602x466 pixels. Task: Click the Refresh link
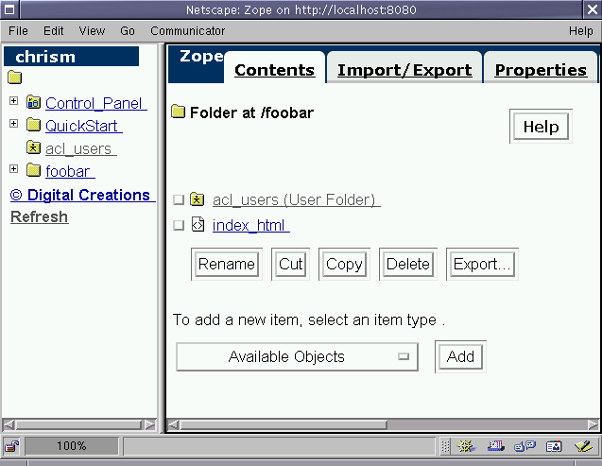click(x=39, y=216)
